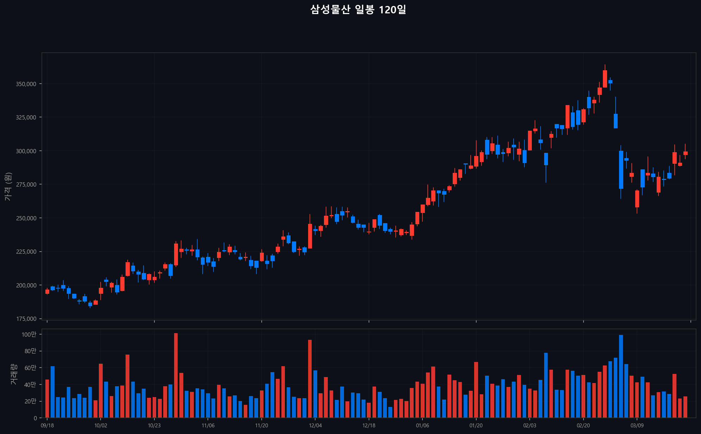Click the 200,000 price axis label
The height and width of the screenshot is (434, 701).
click(x=26, y=285)
